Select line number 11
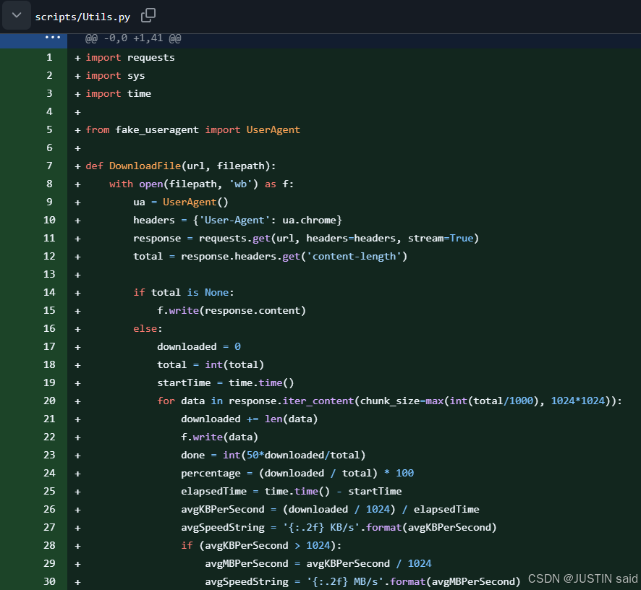The image size is (641, 590). point(49,238)
